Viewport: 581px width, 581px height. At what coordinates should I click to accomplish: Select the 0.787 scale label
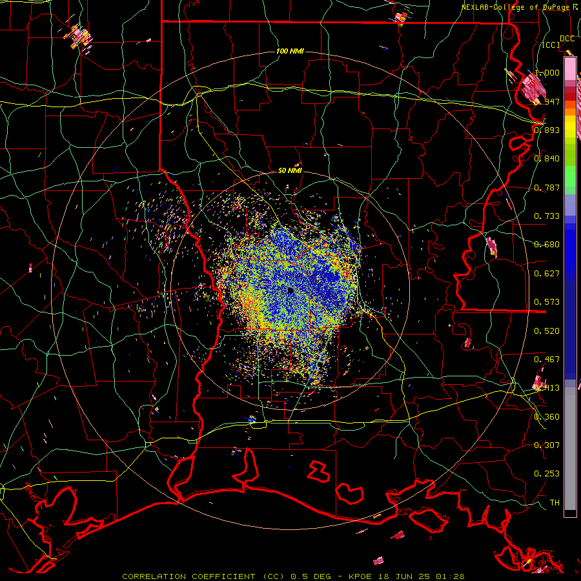[x=547, y=187]
